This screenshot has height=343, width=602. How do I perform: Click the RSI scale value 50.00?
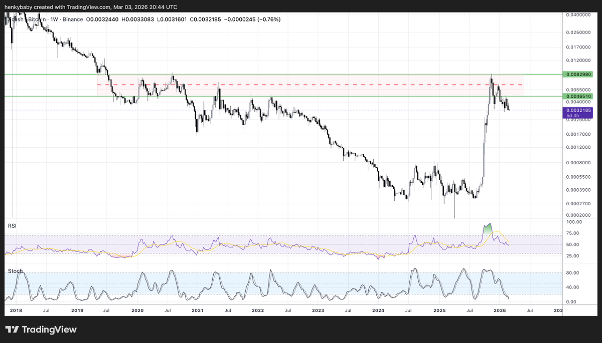pos(573,244)
